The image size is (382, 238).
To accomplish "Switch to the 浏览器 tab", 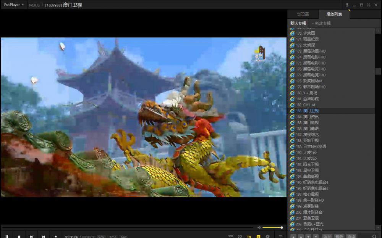I will 303,14.
